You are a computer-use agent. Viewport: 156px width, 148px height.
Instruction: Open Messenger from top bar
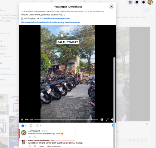pyautogui.click(x=137, y=2)
